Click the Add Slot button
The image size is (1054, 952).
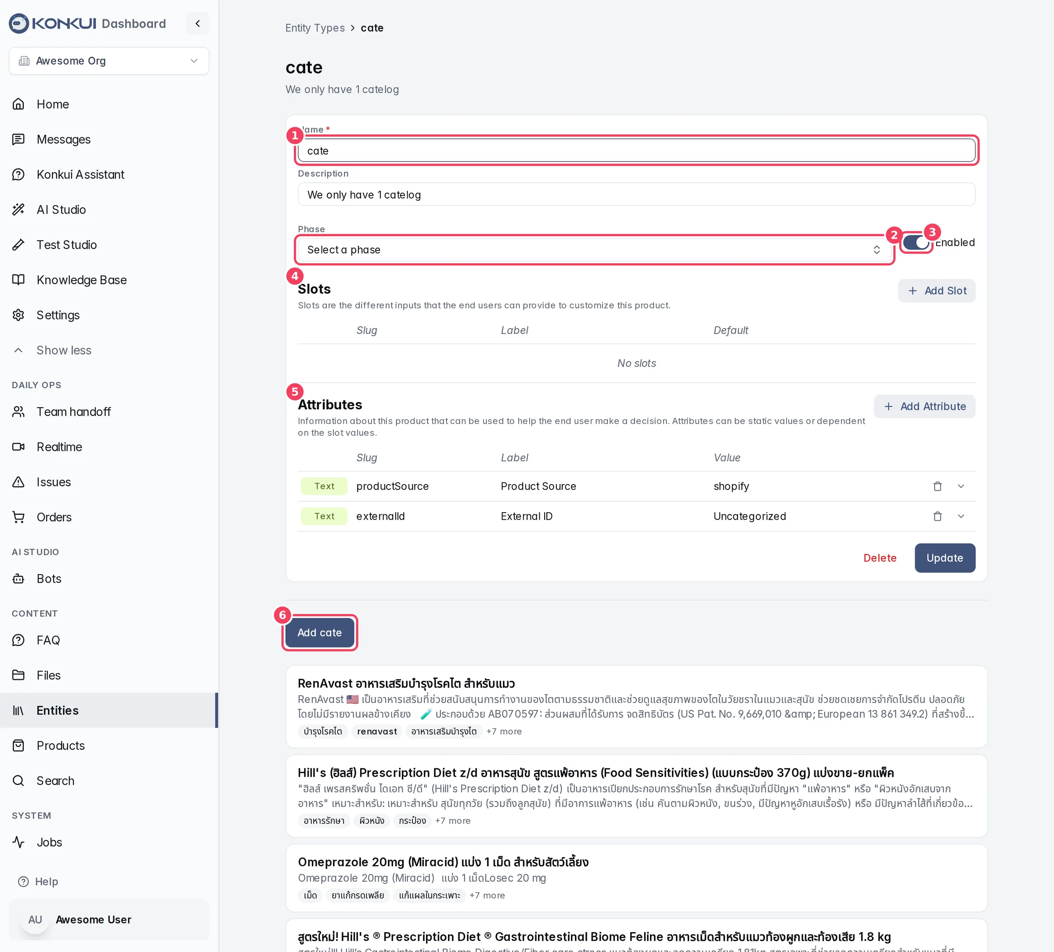[936, 290]
